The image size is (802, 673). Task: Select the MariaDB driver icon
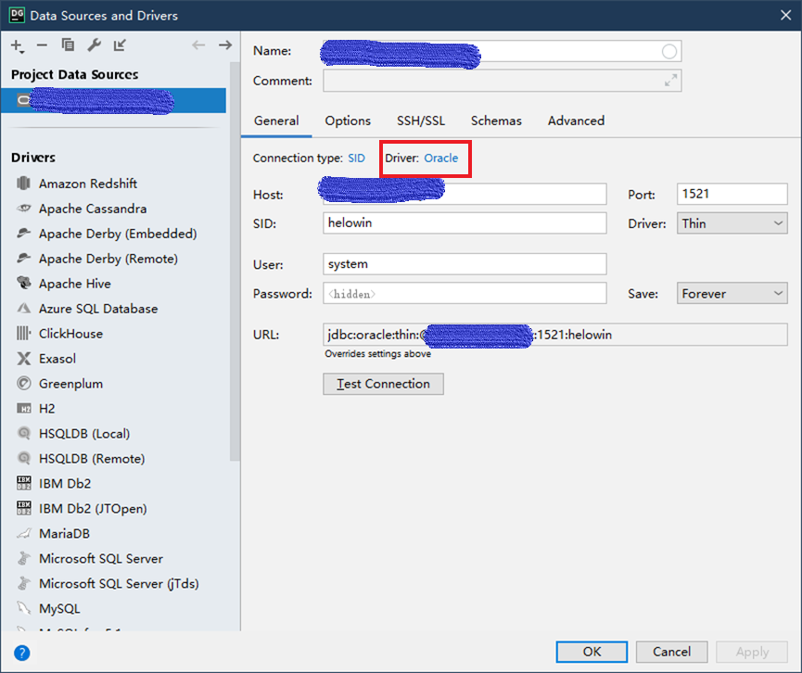(23, 533)
